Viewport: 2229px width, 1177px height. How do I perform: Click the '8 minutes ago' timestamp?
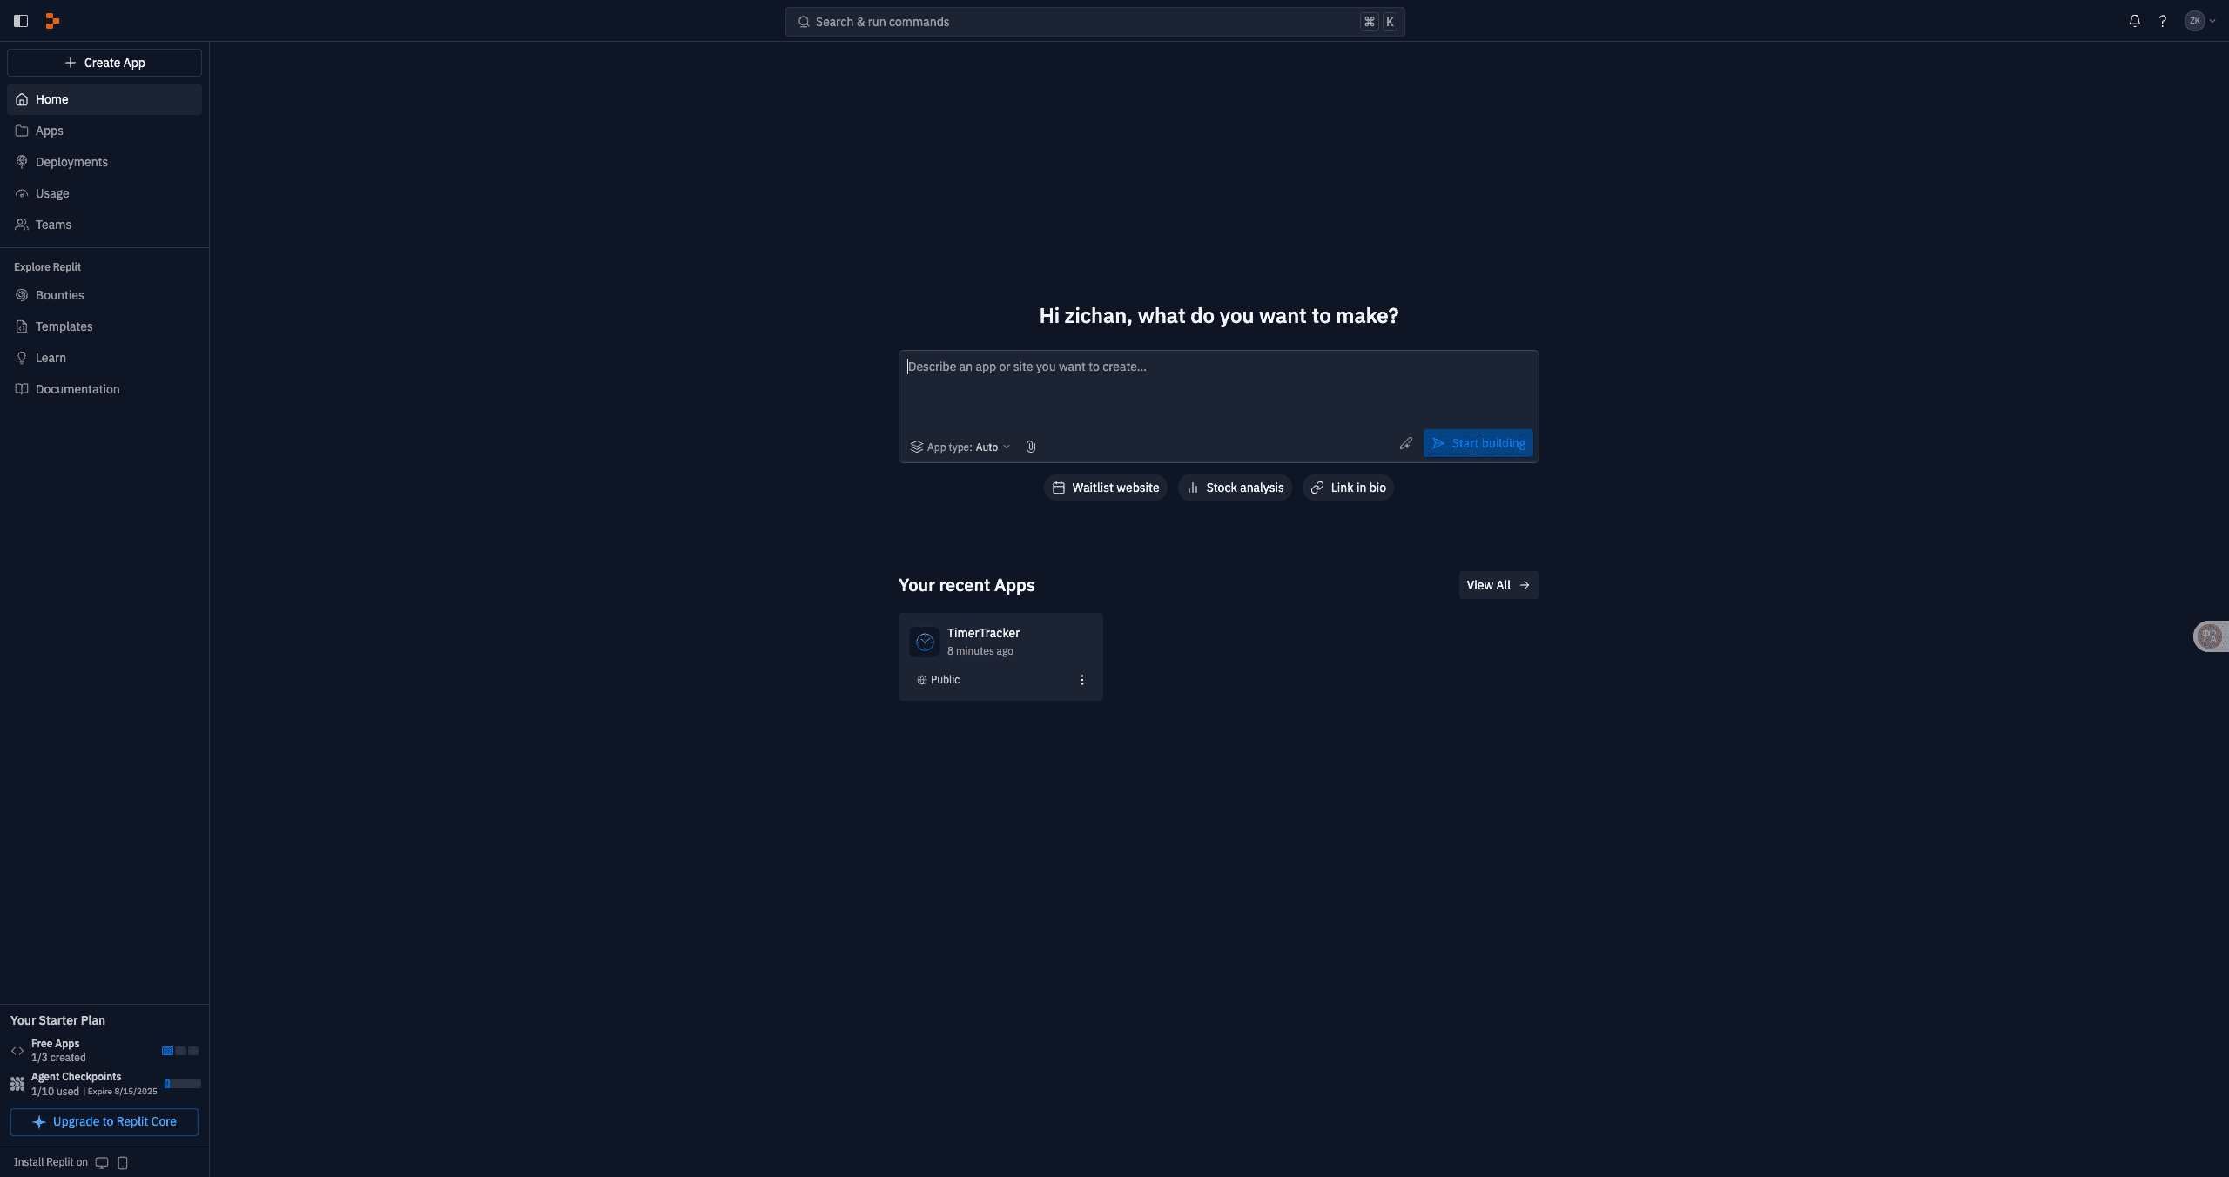[980, 651]
